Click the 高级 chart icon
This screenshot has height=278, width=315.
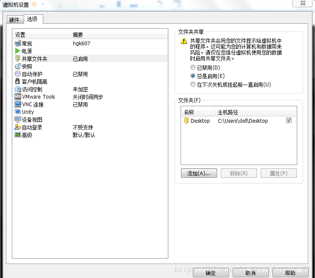(18, 135)
